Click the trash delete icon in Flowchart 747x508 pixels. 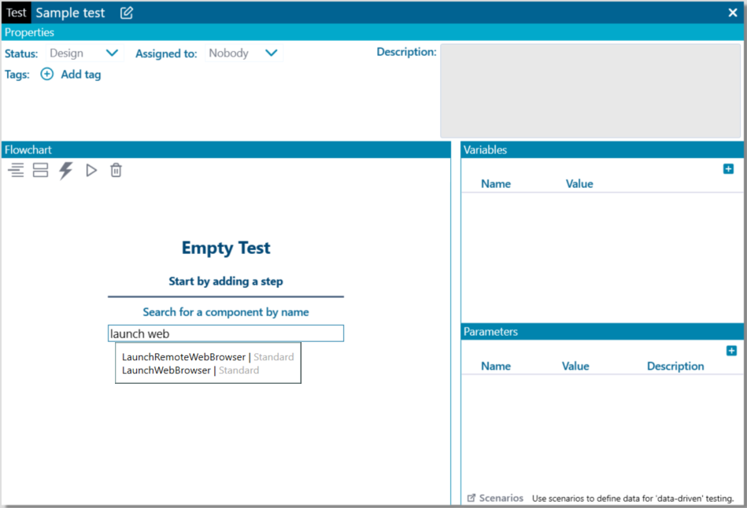tap(116, 170)
